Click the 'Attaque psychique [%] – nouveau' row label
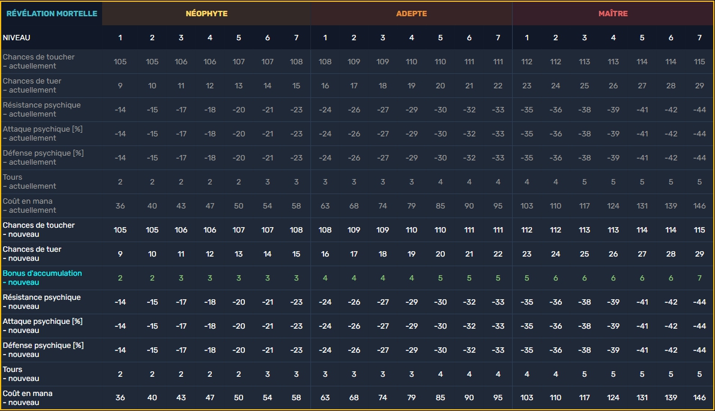The width and height of the screenshot is (715, 411). click(x=43, y=326)
